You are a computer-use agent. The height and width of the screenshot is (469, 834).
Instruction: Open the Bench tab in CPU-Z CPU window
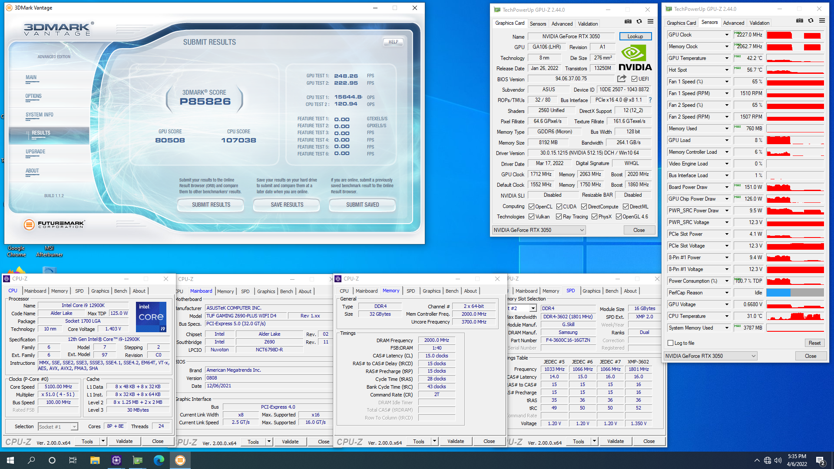pos(120,291)
